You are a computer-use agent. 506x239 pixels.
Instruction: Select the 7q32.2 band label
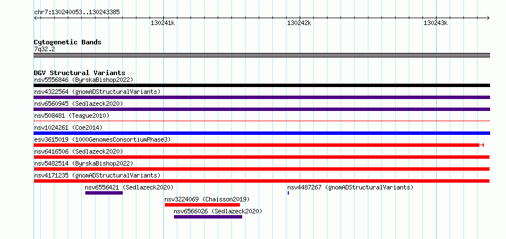pos(44,49)
